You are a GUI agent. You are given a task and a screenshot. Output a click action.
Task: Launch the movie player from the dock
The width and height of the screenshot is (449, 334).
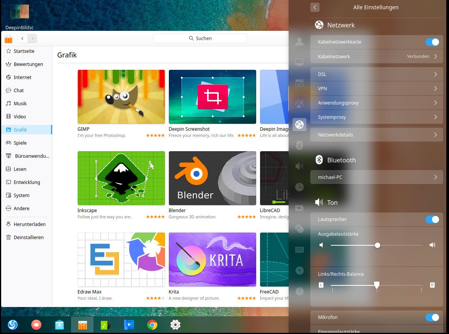[x=129, y=325]
